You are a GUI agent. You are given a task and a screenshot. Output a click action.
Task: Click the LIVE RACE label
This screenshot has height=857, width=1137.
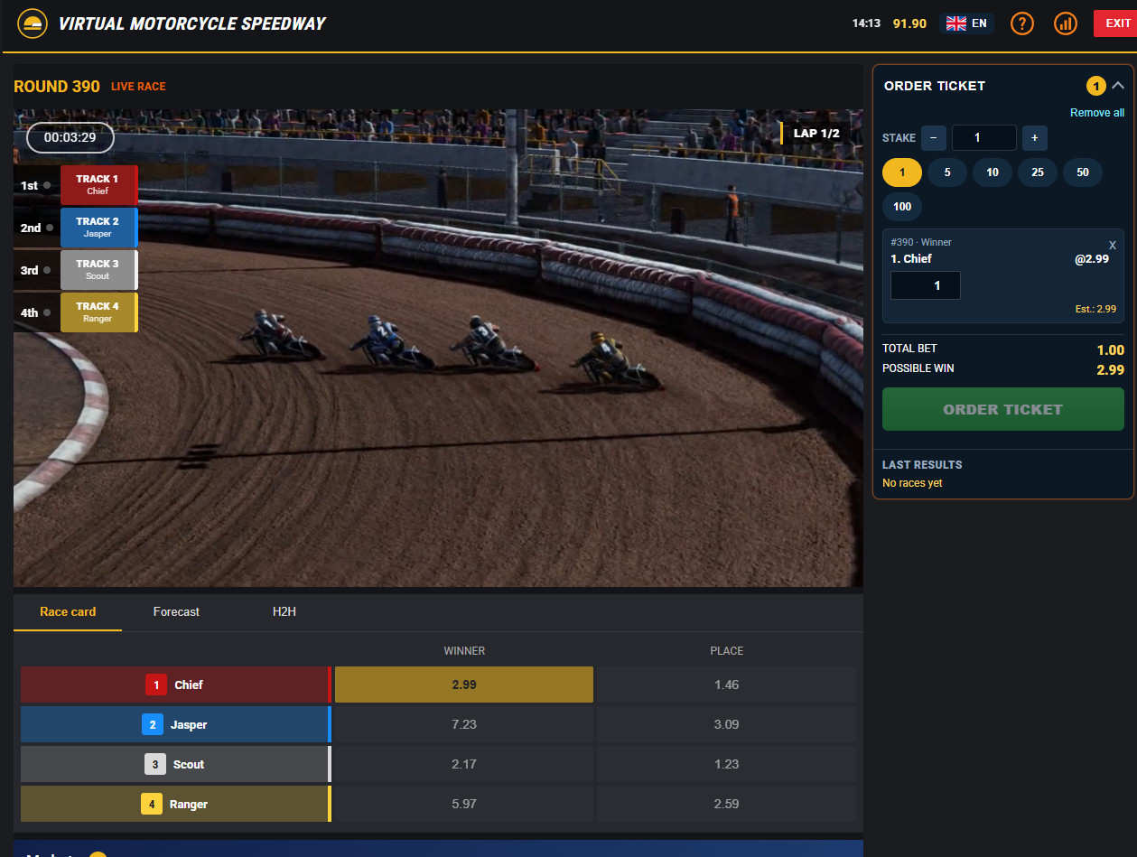138,87
